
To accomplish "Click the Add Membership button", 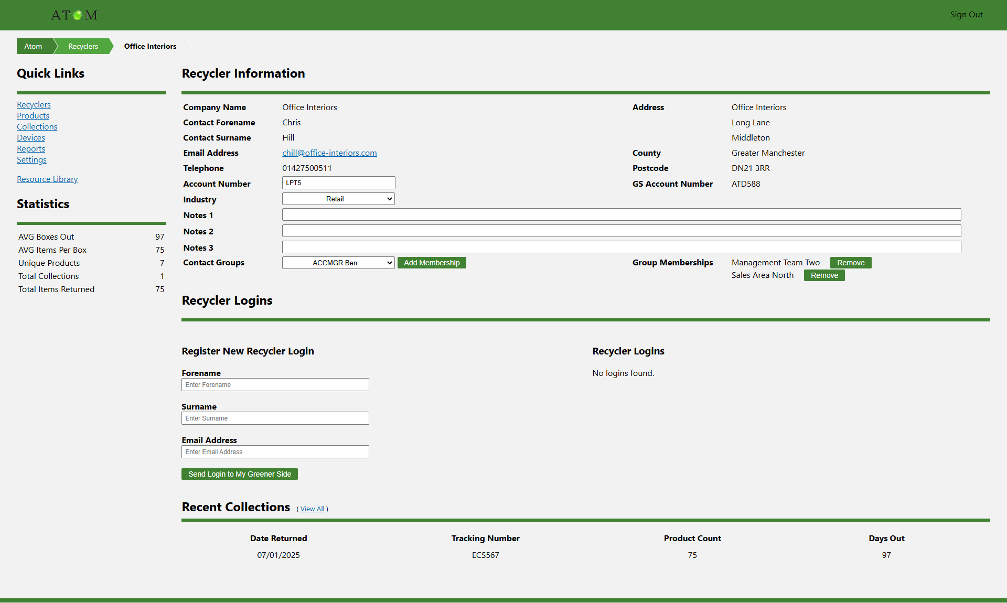I will 431,263.
